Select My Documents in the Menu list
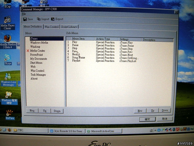 tap(38, 59)
